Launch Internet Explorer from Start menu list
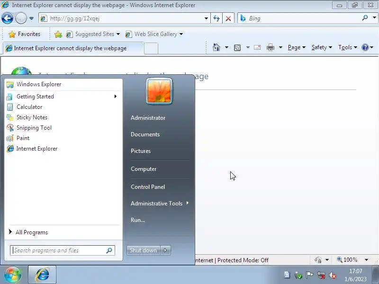Screen dimensions: 379x284 63,149
